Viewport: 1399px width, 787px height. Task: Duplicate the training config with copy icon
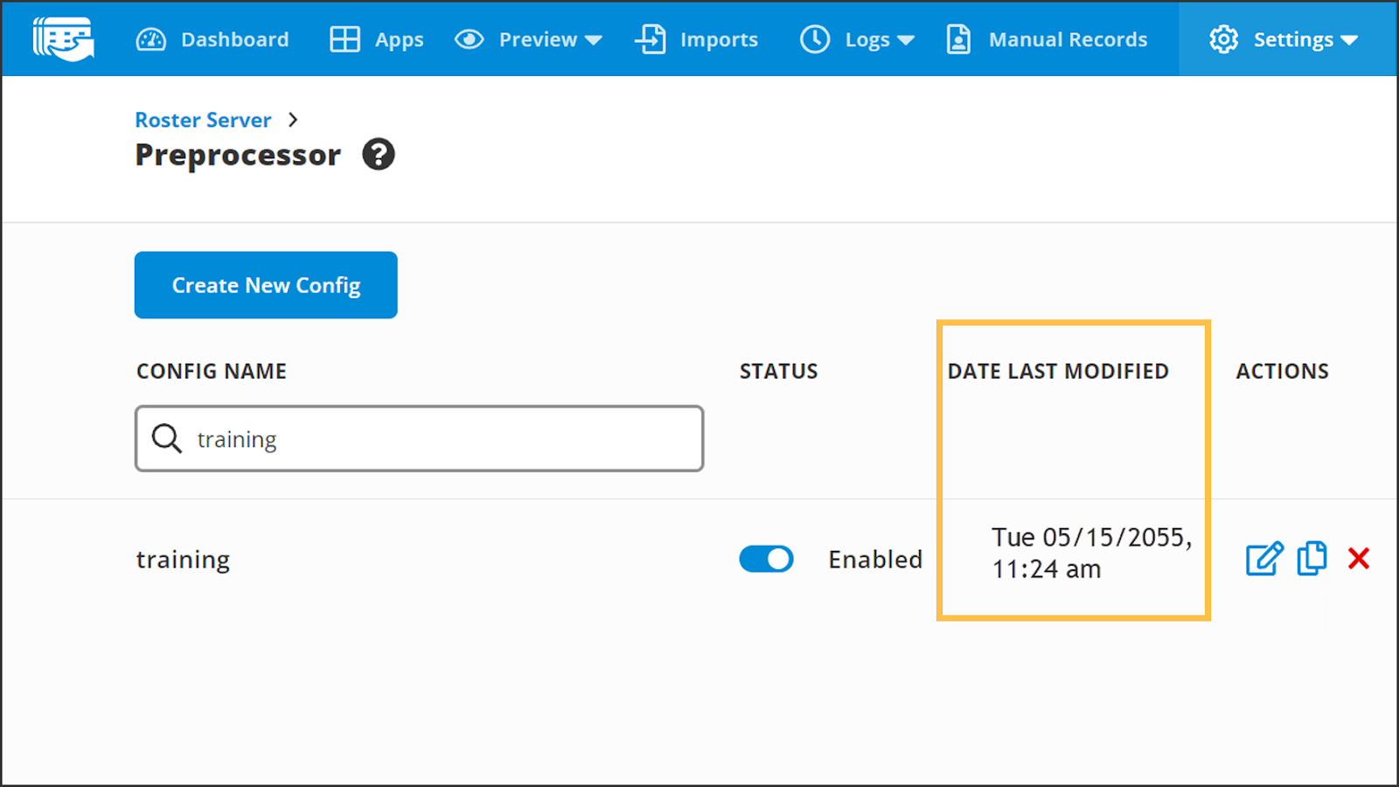1312,558
